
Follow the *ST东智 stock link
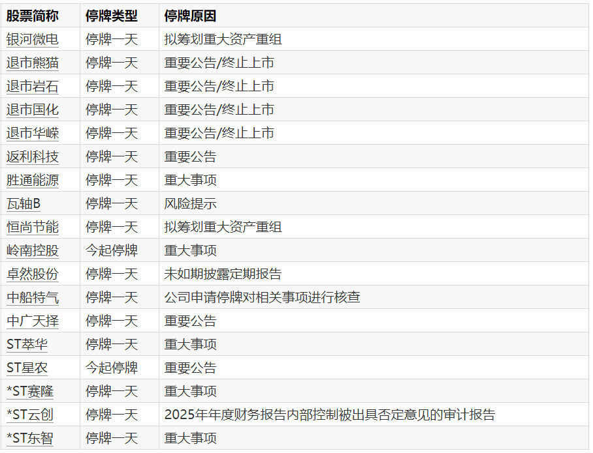point(30,438)
